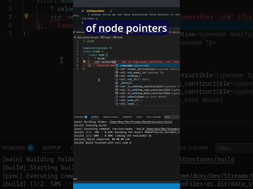Click the '[driver] Build completed: 00:00:00.320' line
The width and height of the screenshot is (253, 189).
(x=102, y=139)
